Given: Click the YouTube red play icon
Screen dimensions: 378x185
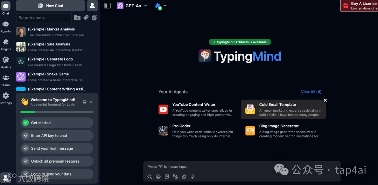Looking at the screenshot, I should (163, 110).
